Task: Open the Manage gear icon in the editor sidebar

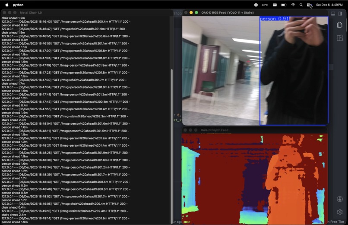Action: pyautogui.click(x=339, y=212)
